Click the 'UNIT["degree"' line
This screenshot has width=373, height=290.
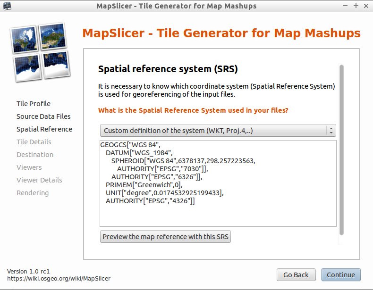click(165, 193)
